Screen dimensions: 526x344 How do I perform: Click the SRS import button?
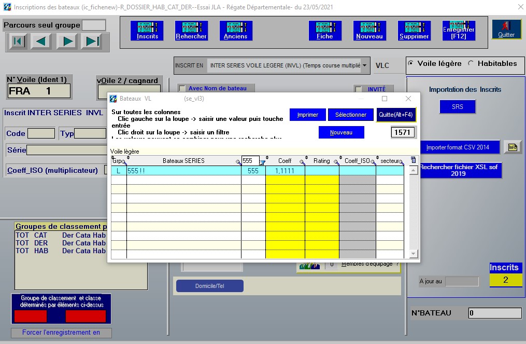(457, 107)
